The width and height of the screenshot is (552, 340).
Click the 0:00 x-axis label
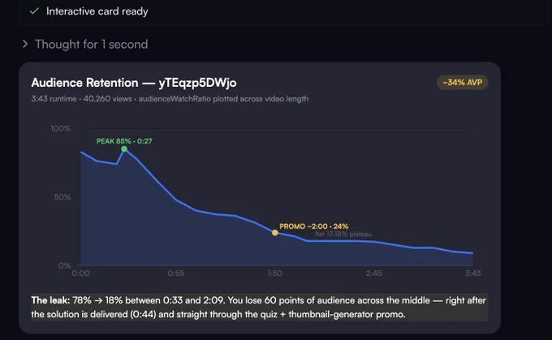pyautogui.click(x=80, y=273)
